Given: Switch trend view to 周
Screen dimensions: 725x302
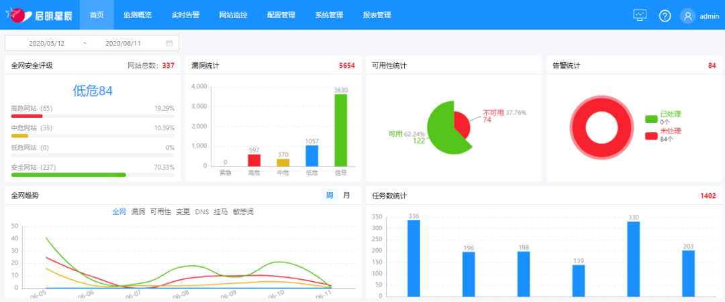Looking at the screenshot, I should coord(330,195).
